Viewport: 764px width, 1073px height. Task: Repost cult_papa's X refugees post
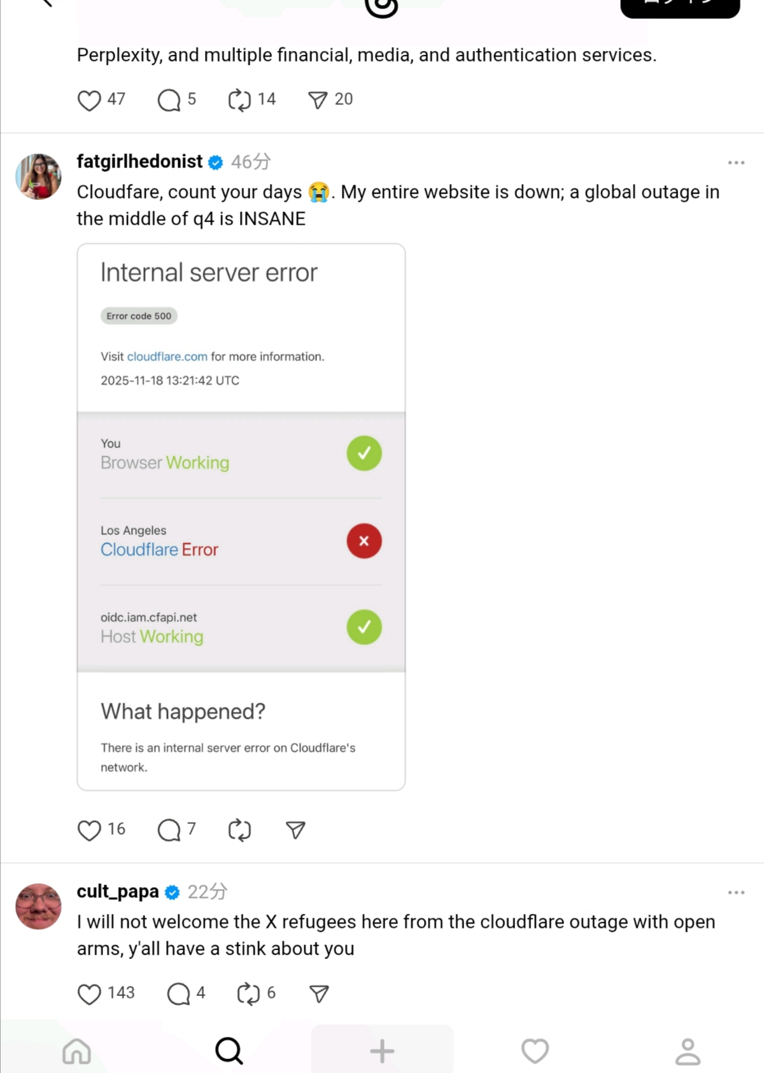(x=248, y=994)
